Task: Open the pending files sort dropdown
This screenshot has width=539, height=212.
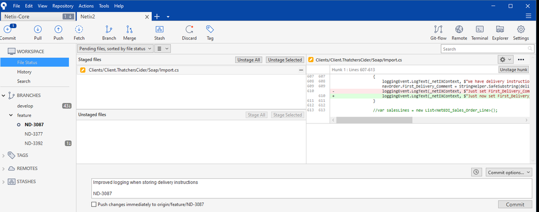Action: click(x=115, y=49)
